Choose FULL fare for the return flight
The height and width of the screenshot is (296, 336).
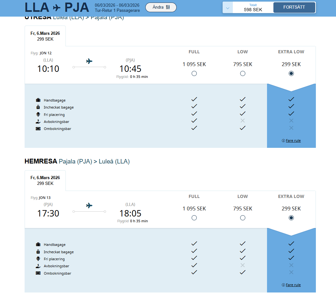point(194,218)
